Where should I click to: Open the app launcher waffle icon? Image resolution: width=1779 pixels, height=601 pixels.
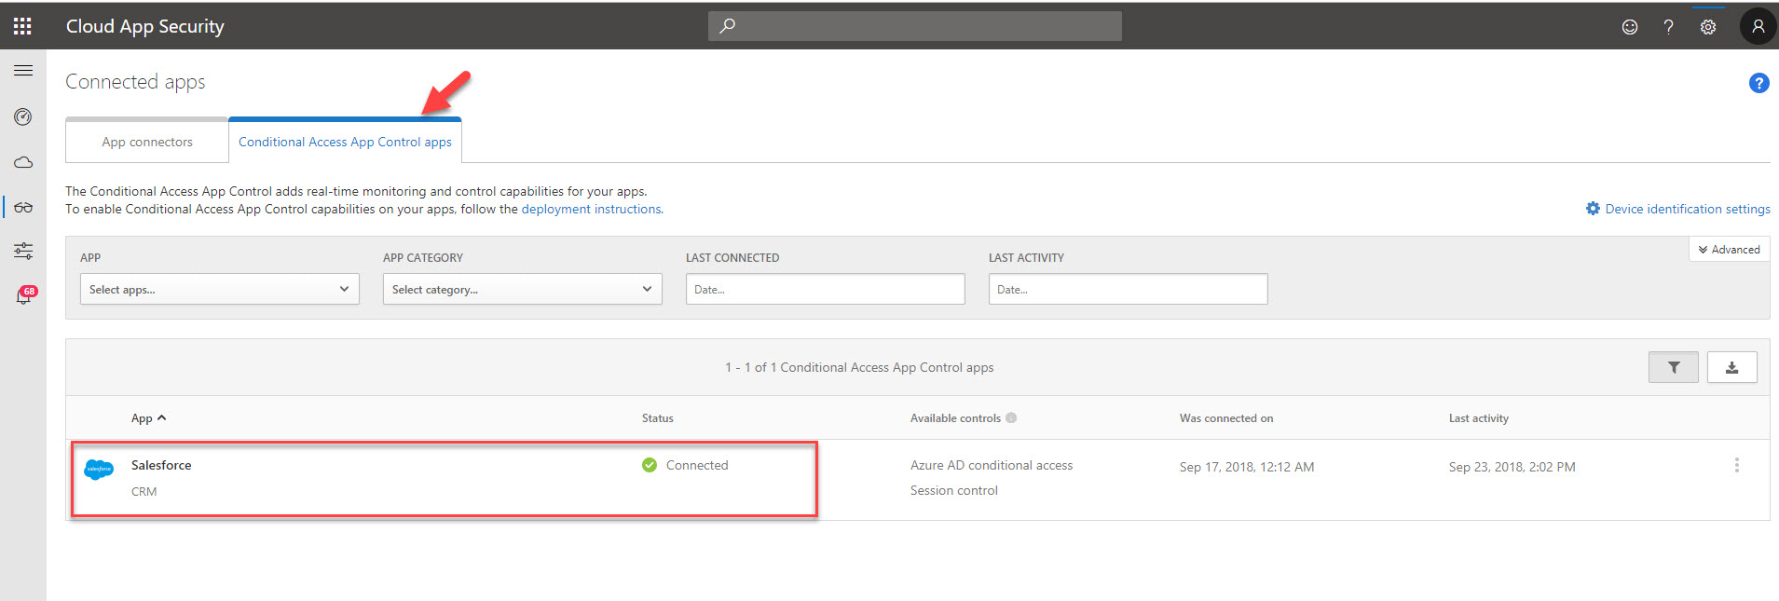pos(22,26)
